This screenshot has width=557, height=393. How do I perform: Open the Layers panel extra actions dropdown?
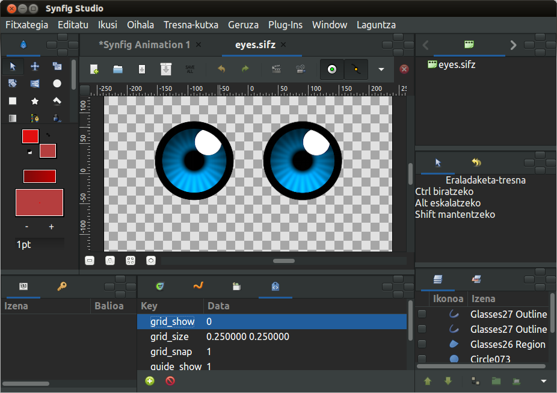pos(544,382)
